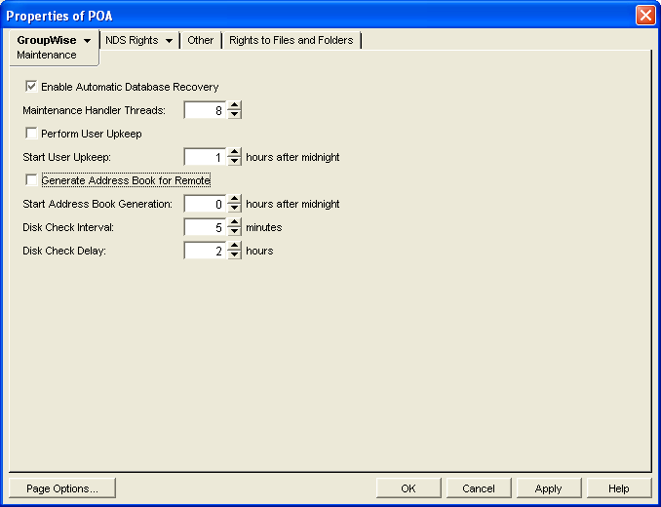The height and width of the screenshot is (507, 661).
Task: Check the Perform User Upkeep box
Action: 31,134
